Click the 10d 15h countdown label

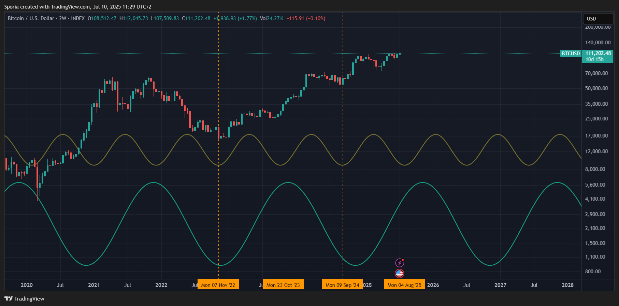click(594, 59)
